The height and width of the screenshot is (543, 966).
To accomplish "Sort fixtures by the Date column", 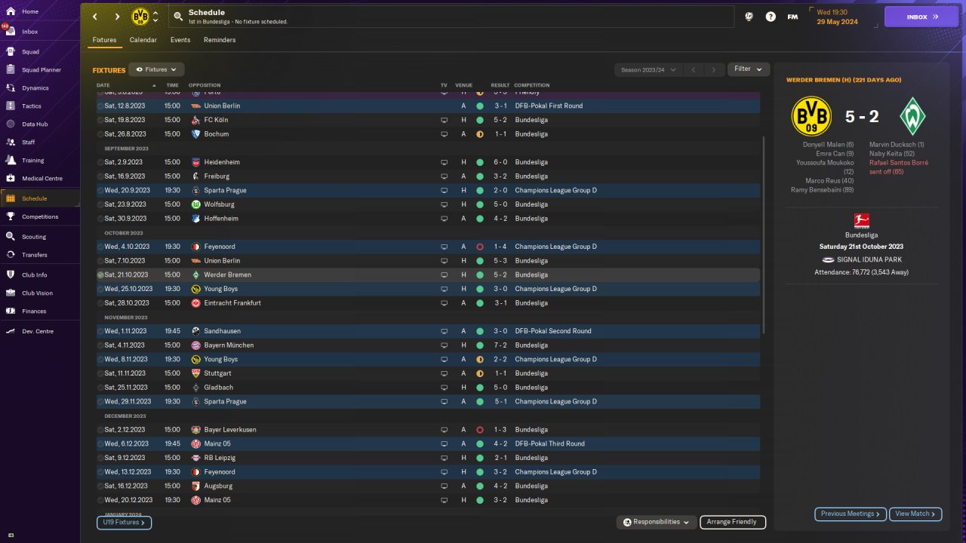I will click(x=103, y=85).
